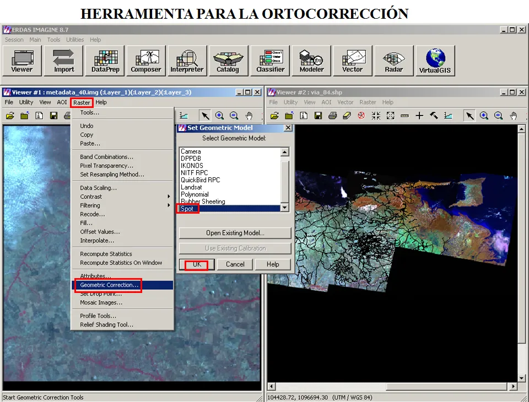Click the red reset circle icon in Viewer #2
Viewport: 529px width, 402px height.
click(x=361, y=116)
